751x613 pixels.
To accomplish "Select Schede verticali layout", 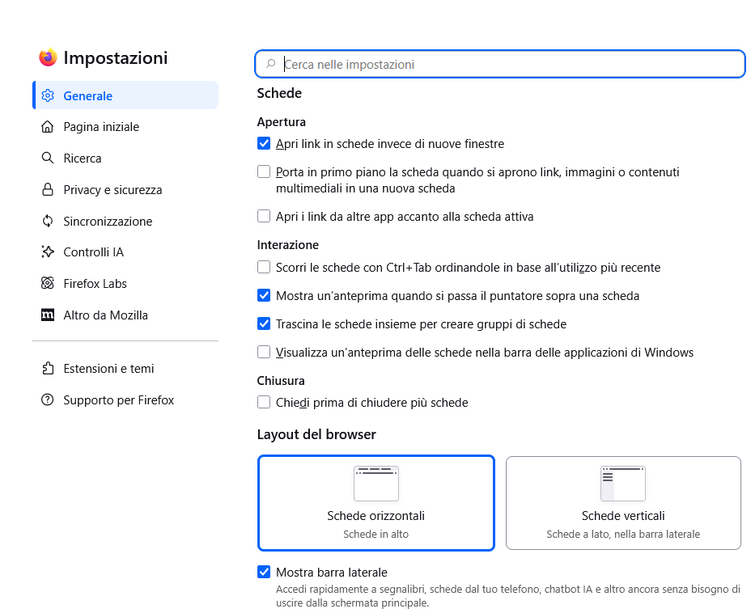I will (623, 503).
